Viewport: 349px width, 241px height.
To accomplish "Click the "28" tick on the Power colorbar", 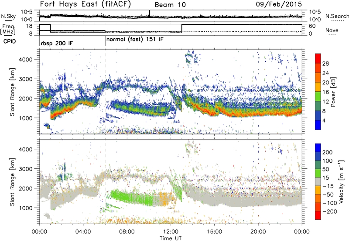I will (x=325, y=64).
